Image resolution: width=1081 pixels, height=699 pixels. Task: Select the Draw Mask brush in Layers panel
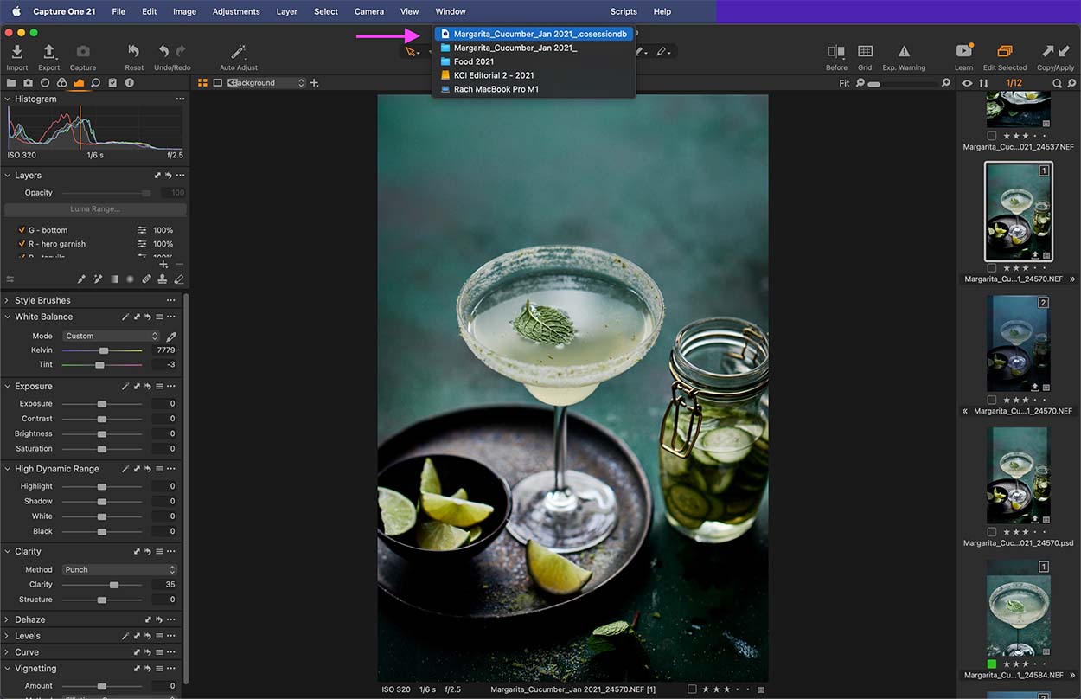coord(81,279)
